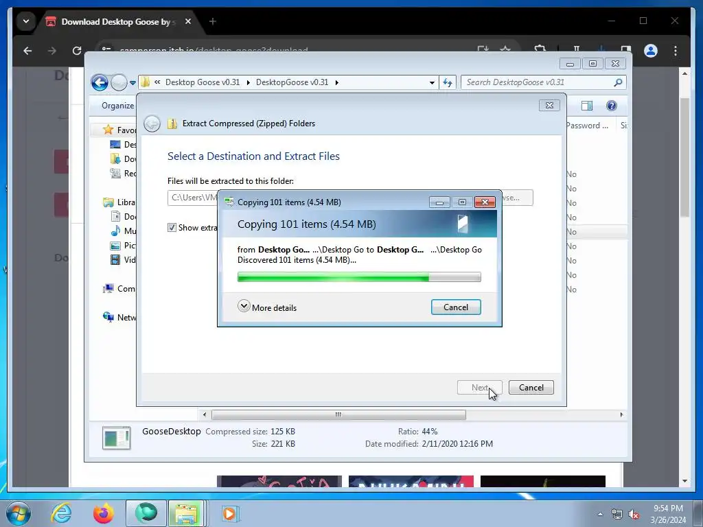Toggle Show extracted files checkbox
Screen dimensions: 703x527
click(172, 228)
